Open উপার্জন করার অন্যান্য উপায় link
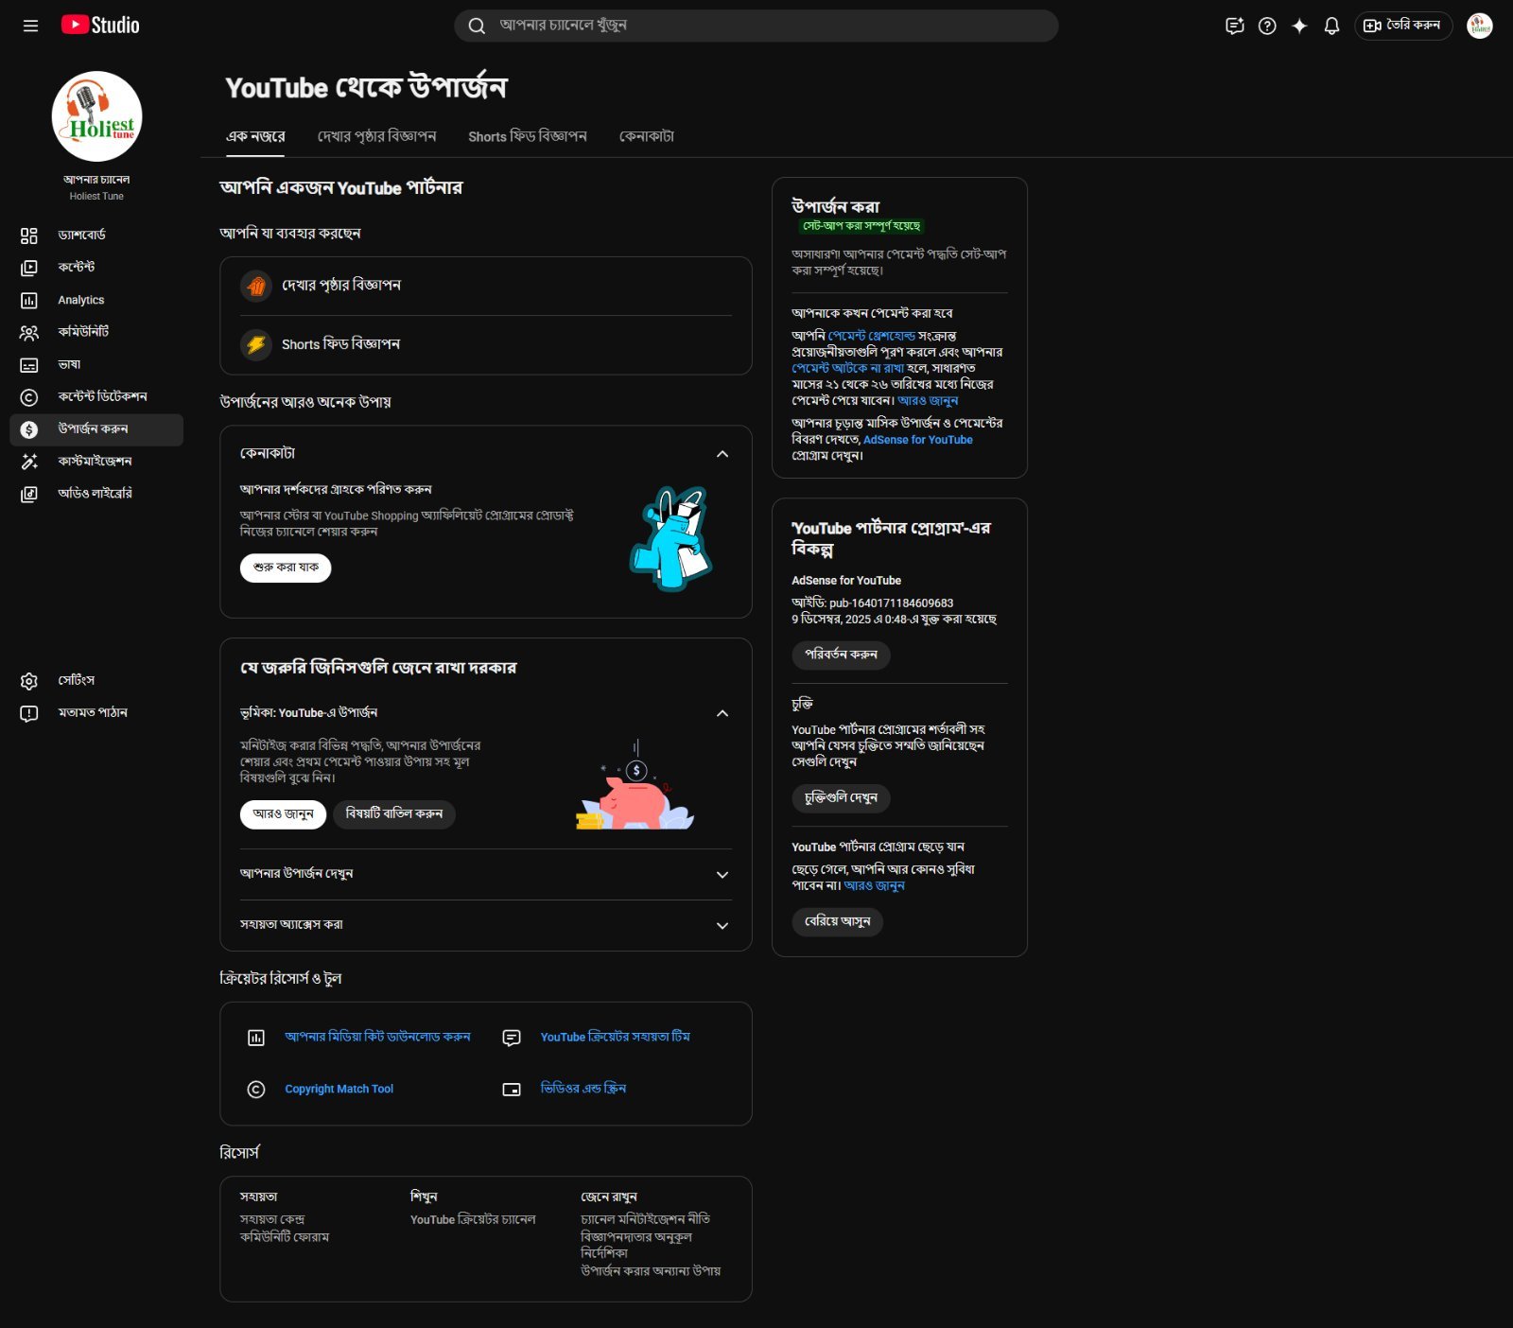This screenshot has height=1328, width=1513. 650,1271
